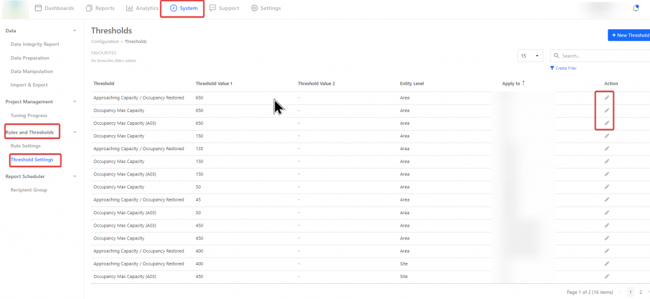Edit the threshold with value 45
650x299 pixels.
(607, 200)
